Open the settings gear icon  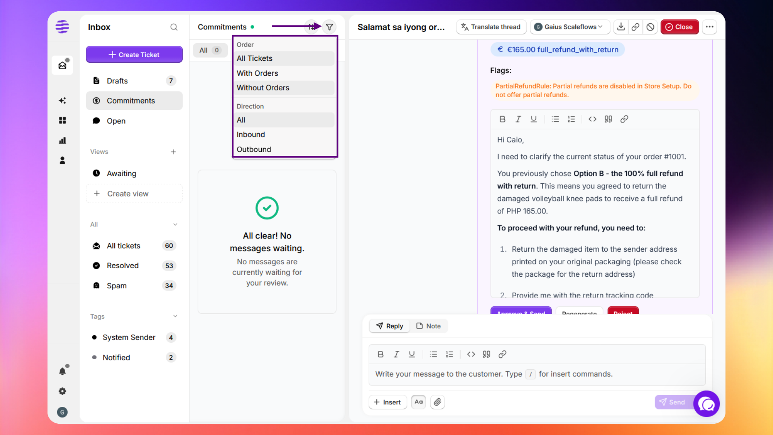62,391
